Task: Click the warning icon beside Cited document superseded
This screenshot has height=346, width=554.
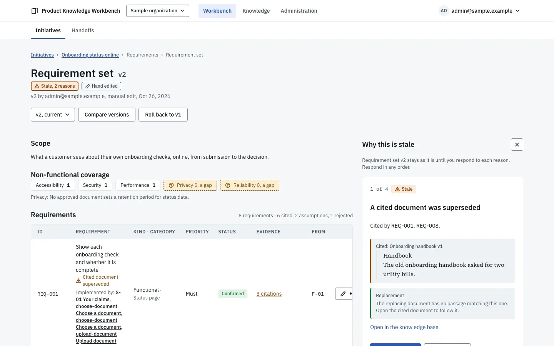Action: pyautogui.click(x=78, y=281)
